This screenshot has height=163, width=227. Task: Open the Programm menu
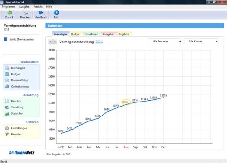tap(8, 7)
